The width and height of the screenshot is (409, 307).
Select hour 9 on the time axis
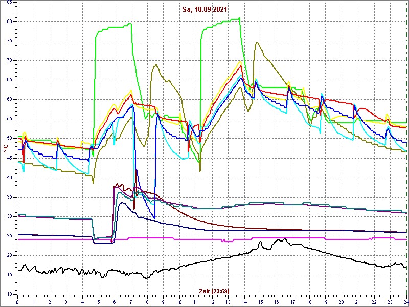click(x=163, y=302)
